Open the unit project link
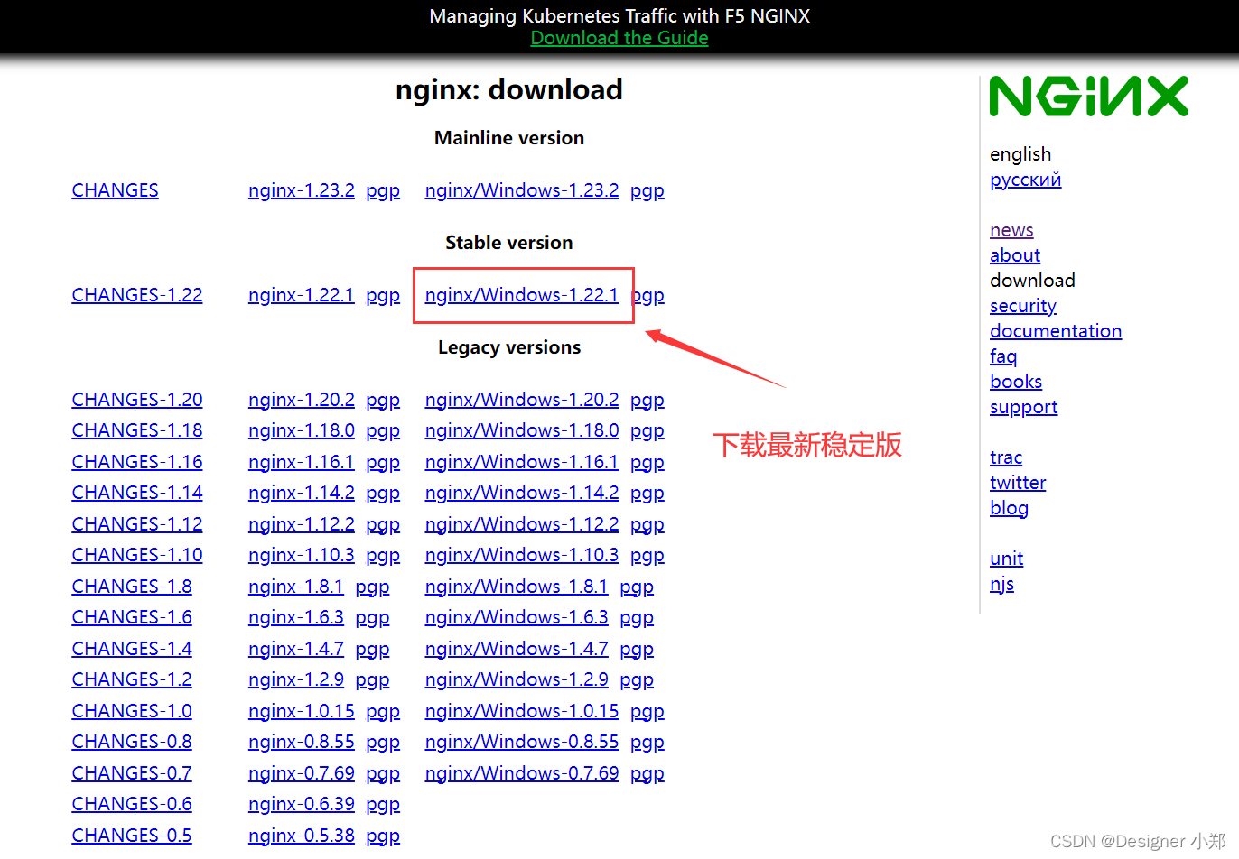 coord(1007,559)
